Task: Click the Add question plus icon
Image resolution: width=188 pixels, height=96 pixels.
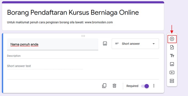Action: tap(172, 39)
